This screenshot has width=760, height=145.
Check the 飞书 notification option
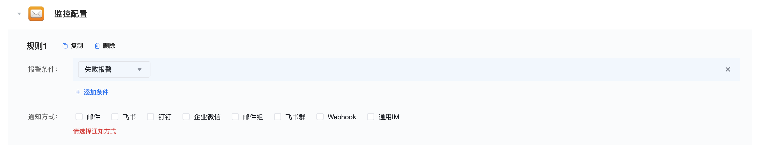[115, 117]
